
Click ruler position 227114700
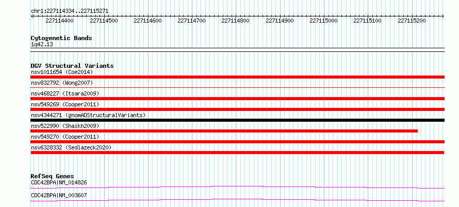191,21
